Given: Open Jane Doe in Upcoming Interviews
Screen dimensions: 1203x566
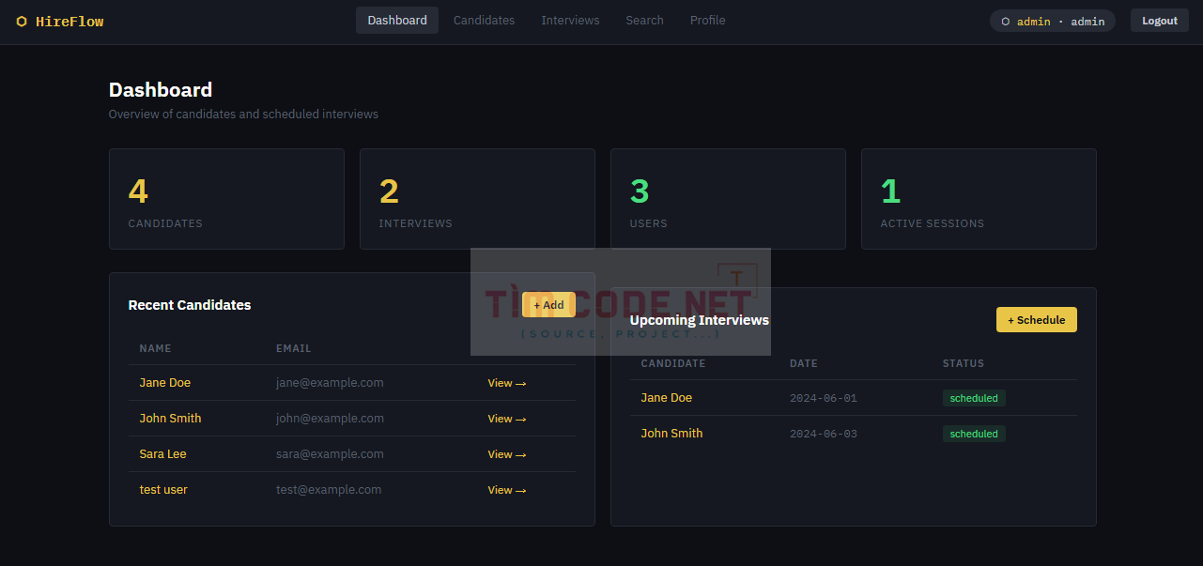Looking at the screenshot, I should [x=667, y=398].
